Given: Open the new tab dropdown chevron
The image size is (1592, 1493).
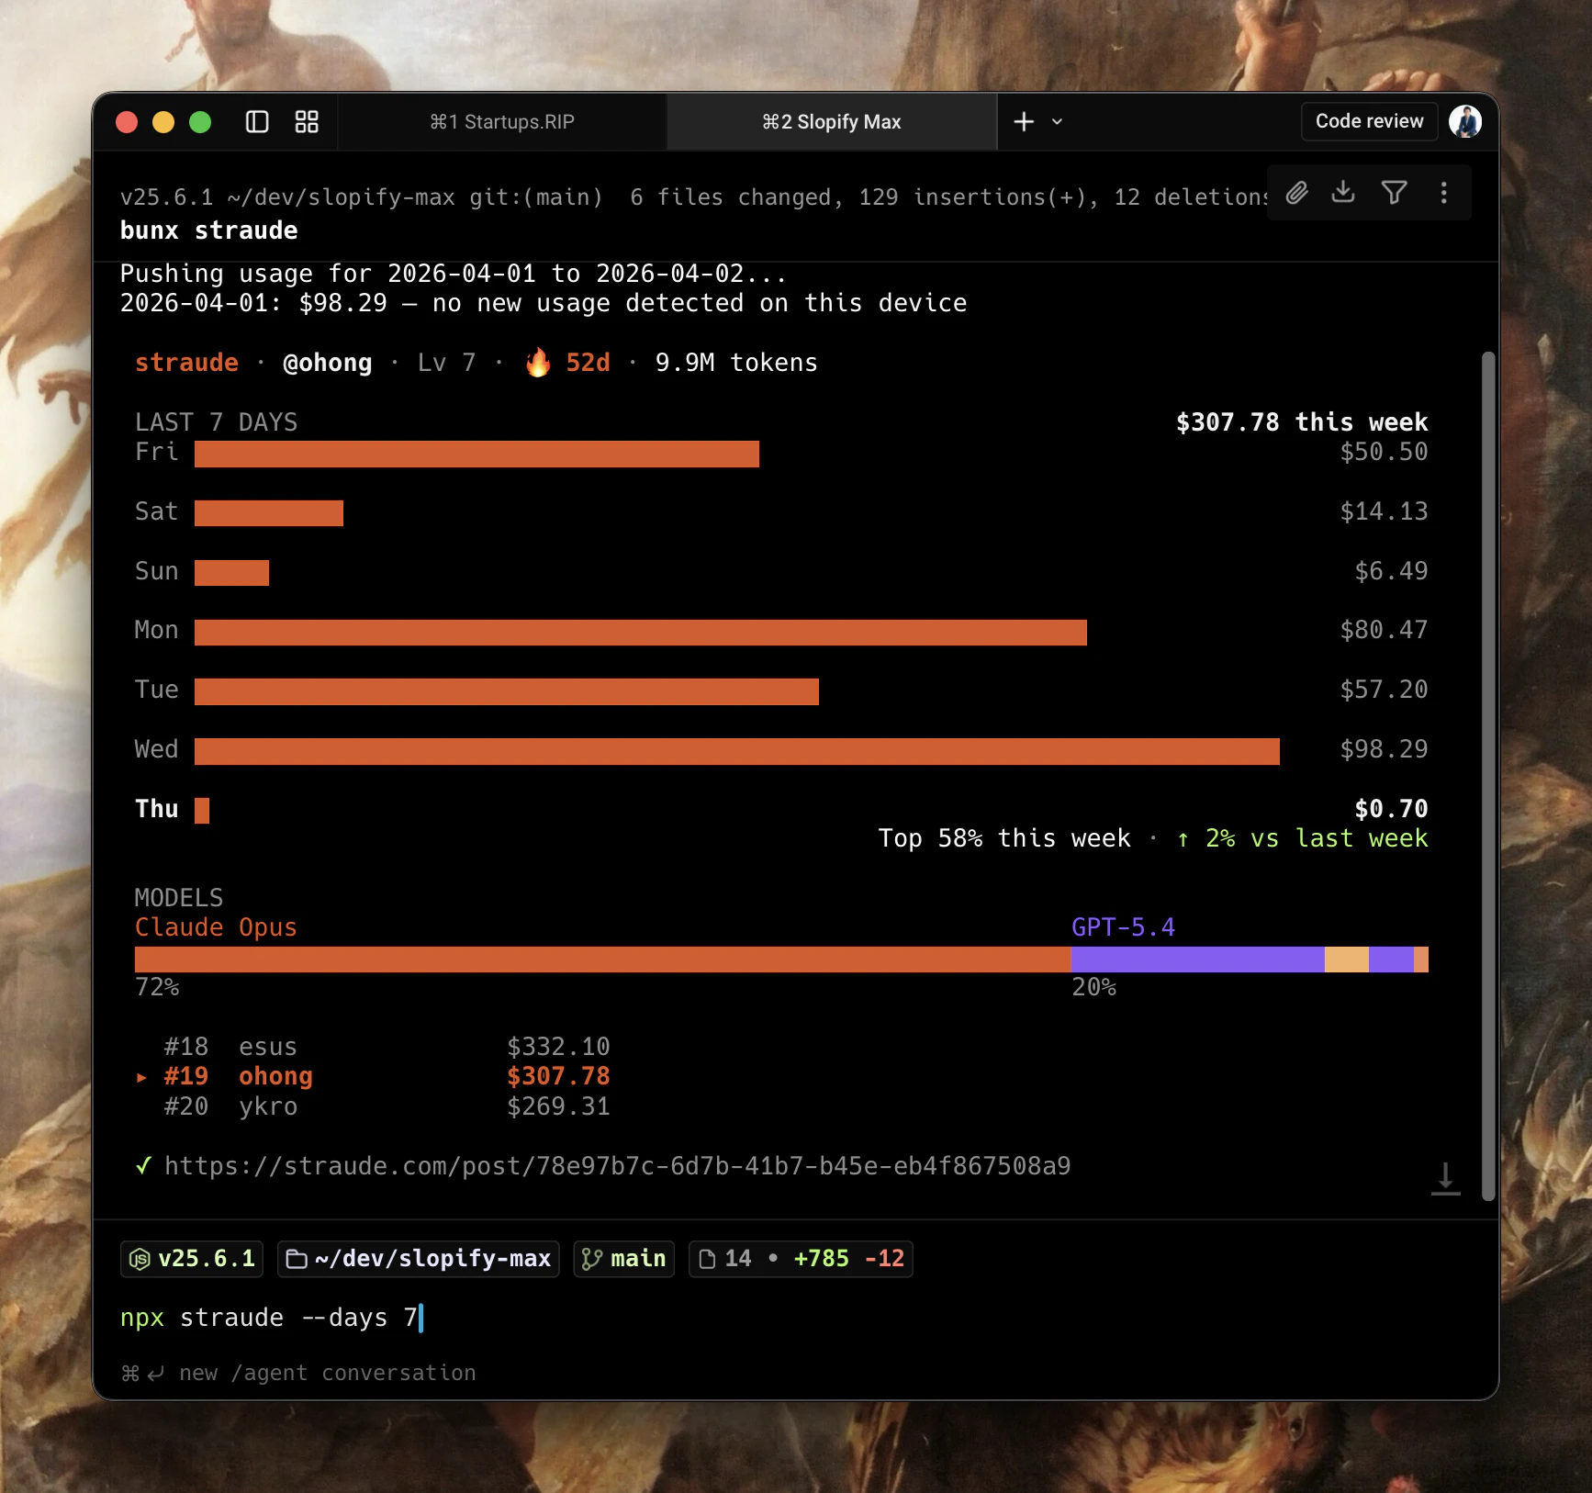Looking at the screenshot, I should pos(1057,121).
